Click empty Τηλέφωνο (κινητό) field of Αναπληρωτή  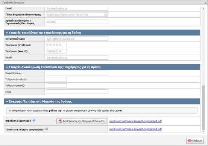[56, 86]
